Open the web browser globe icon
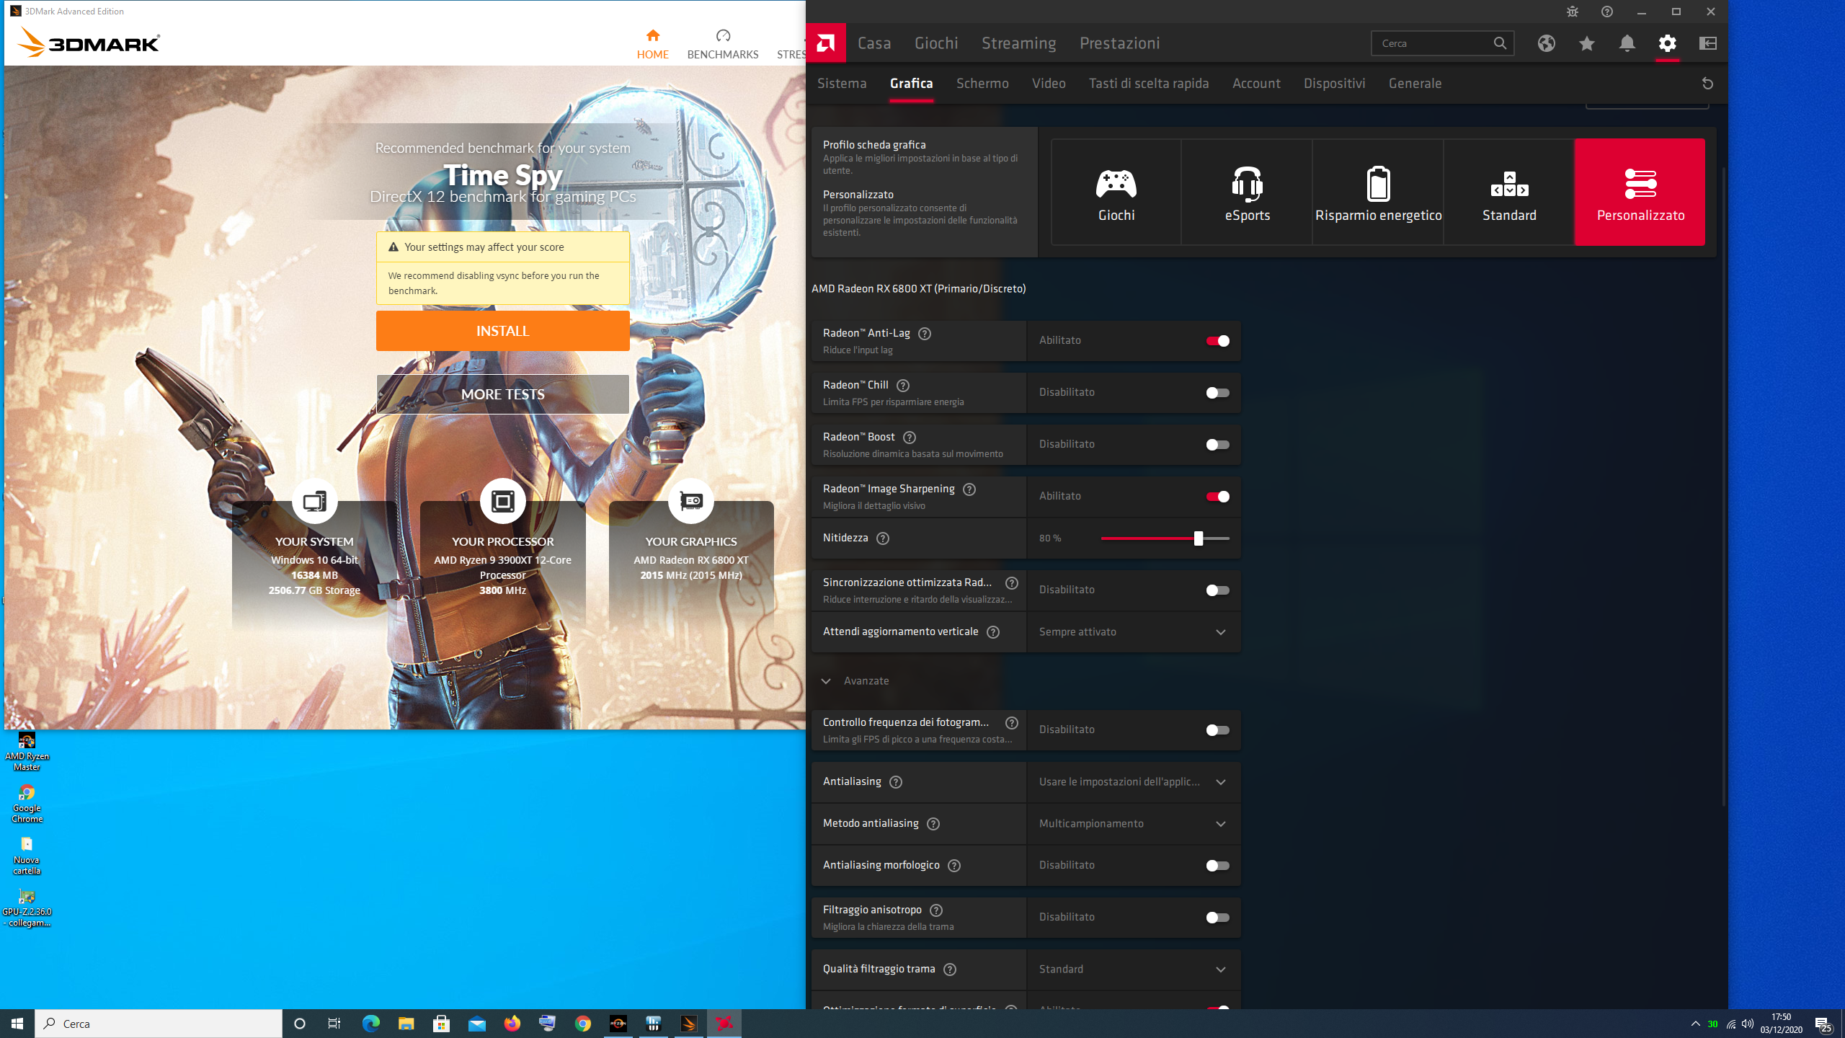 [x=1546, y=43]
